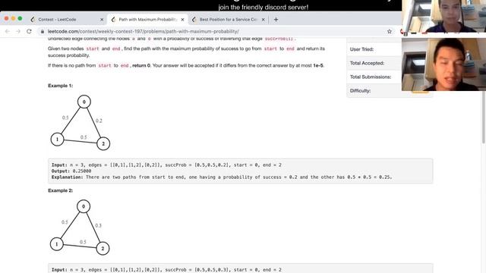Image resolution: width=486 pixels, height=273 pixels.
Task: Click the macOS green fullscreen window button
Action: point(21,18)
